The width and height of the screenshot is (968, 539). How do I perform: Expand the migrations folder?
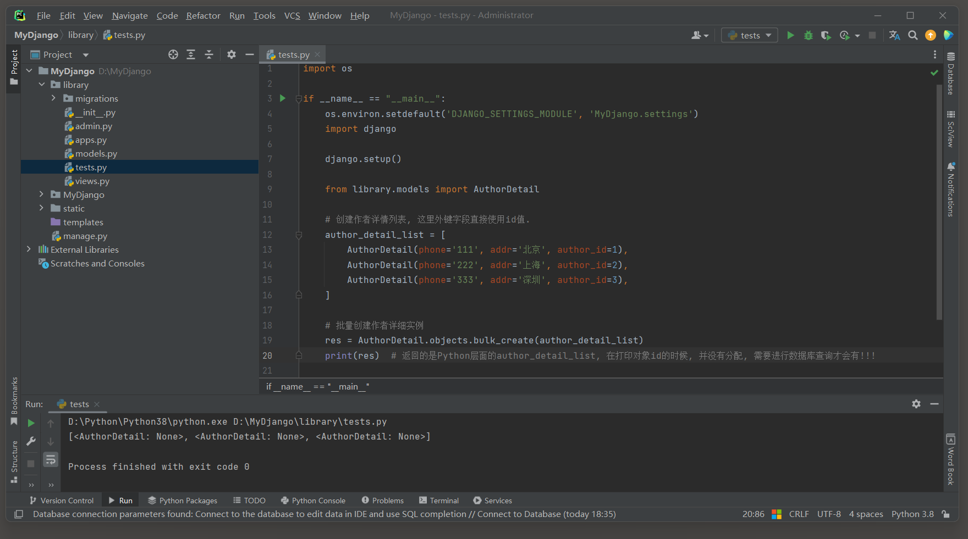pos(53,98)
